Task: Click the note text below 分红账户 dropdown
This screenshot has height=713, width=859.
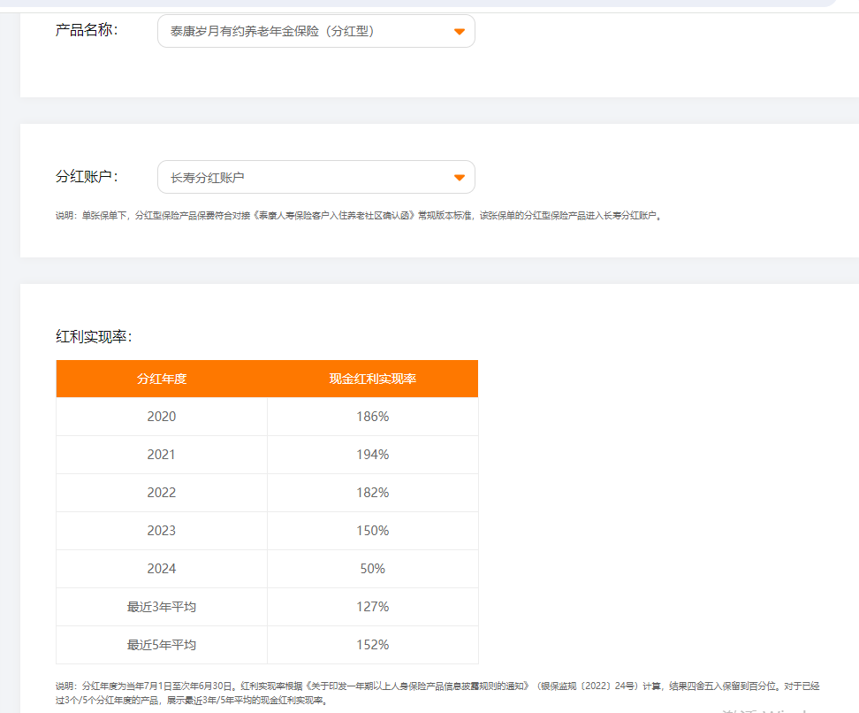Action: (x=358, y=216)
